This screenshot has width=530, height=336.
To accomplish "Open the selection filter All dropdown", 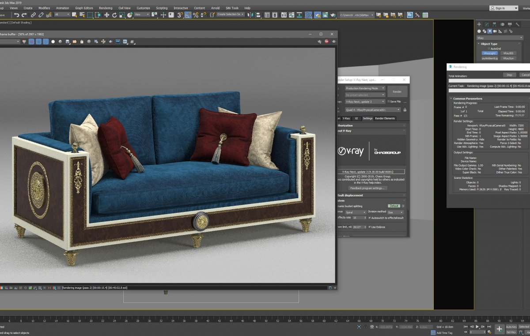I will [62, 15].
